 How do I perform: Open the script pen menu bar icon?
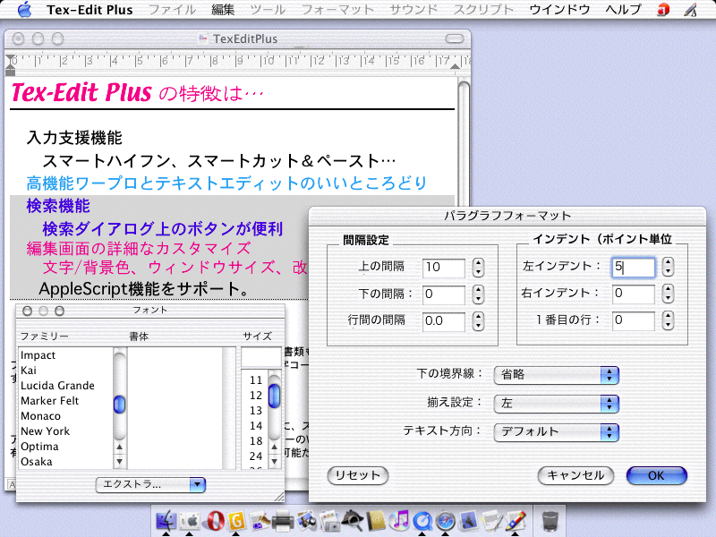[x=690, y=10]
